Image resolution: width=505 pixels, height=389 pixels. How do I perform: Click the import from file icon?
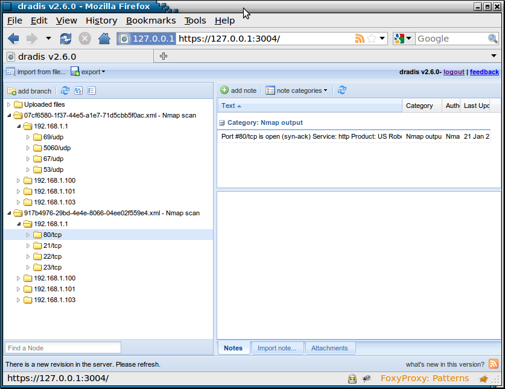(11, 72)
